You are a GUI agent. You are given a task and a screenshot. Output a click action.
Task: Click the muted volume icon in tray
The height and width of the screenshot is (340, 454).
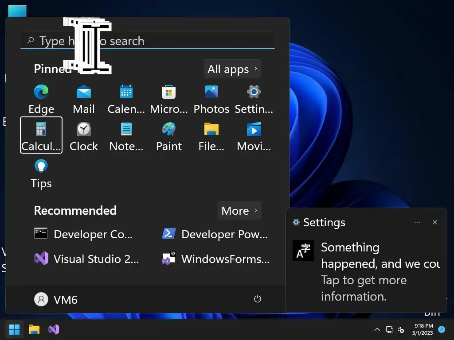(x=401, y=329)
